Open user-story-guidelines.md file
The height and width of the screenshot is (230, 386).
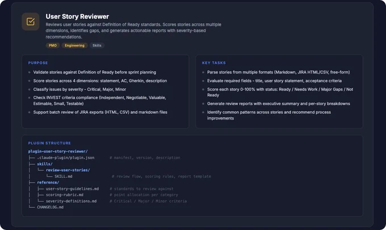[73, 189]
